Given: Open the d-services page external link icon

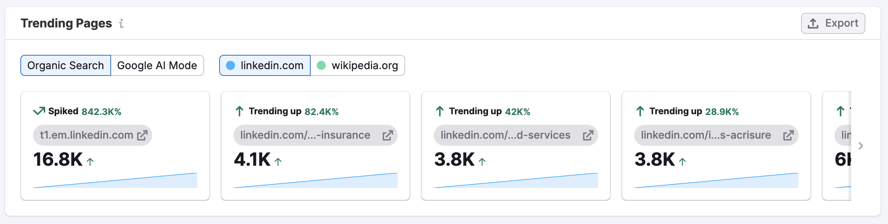Looking at the screenshot, I should [588, 135].
